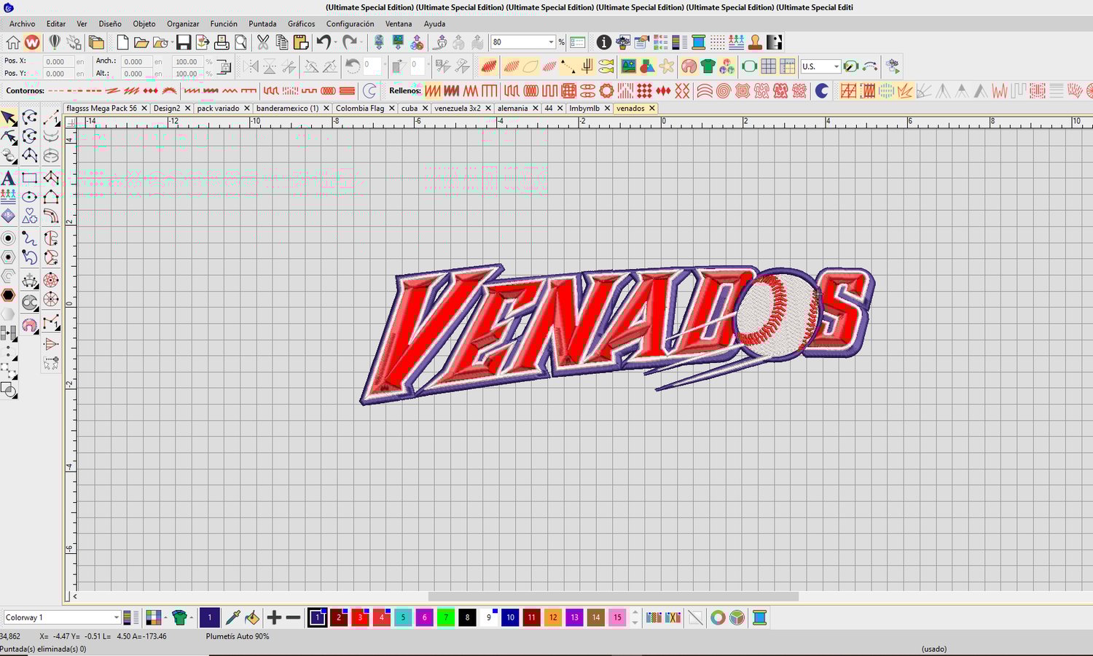Select color swatch number 12 orange
The image size is (1093, 656).
point(553,618)
